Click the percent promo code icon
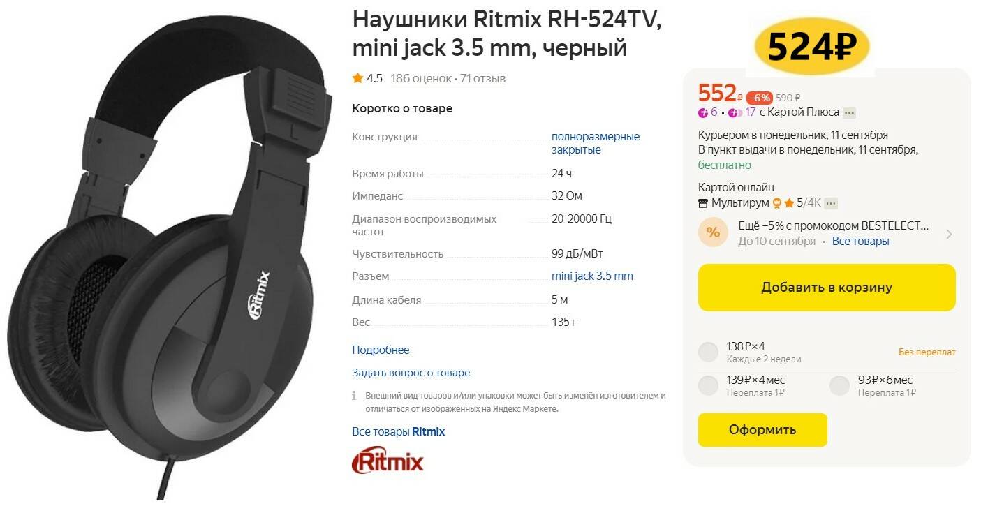This screenshot has height=520, width=981. click(713, 233)
